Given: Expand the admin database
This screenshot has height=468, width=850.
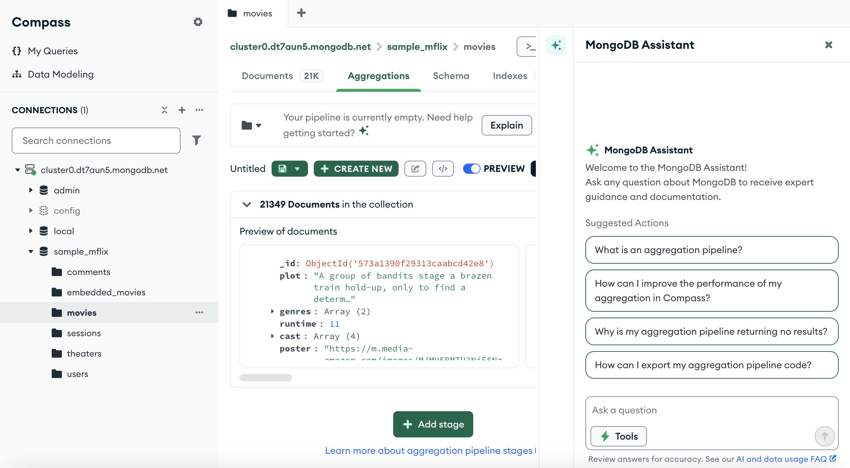Looking at the screenshot, I should click(x=31, y=190).
